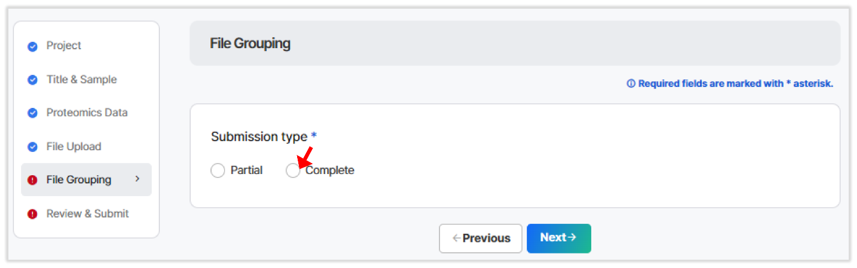Click the Previous button
Image resolution: width=857 pixels, height=268 pixels.
point(480,238)
